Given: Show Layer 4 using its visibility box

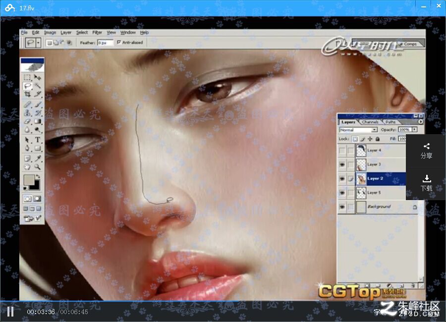Looking at the screenshot, I should pyautogui.click(x=342, y=150).
